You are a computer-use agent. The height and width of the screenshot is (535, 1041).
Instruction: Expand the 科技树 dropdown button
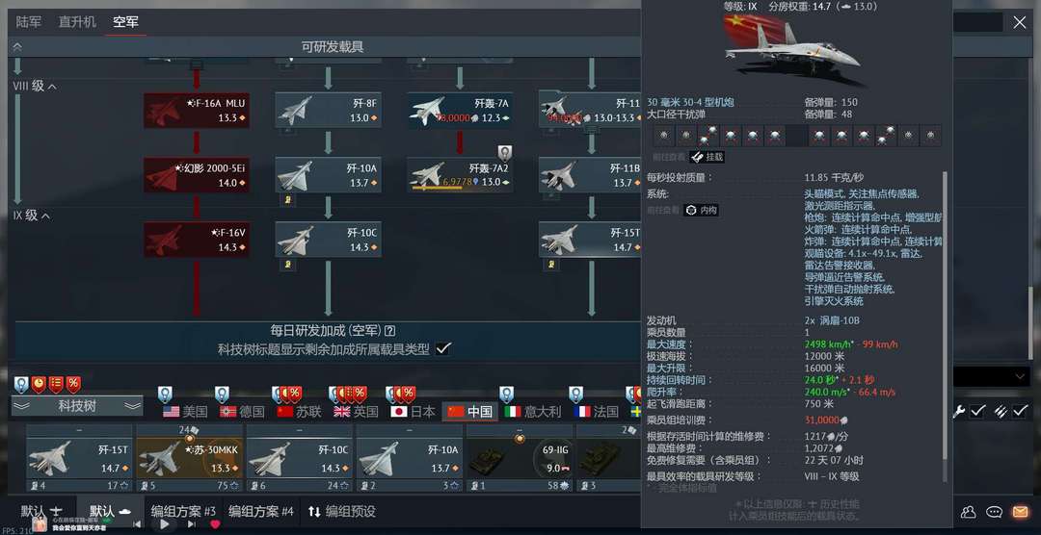click(x=77, y=406)
